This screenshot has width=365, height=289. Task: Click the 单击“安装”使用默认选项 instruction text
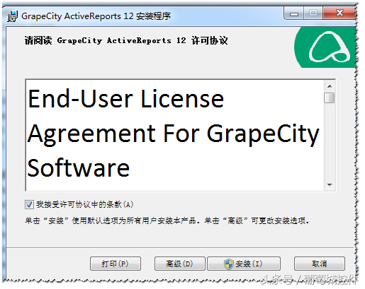tap(167, 221)
